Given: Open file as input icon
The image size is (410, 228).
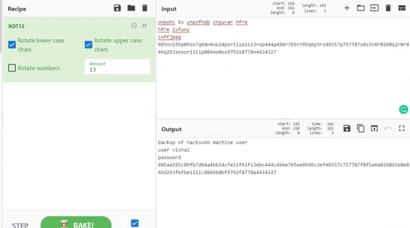Looking at the screenshot, I should click(374, 8).
